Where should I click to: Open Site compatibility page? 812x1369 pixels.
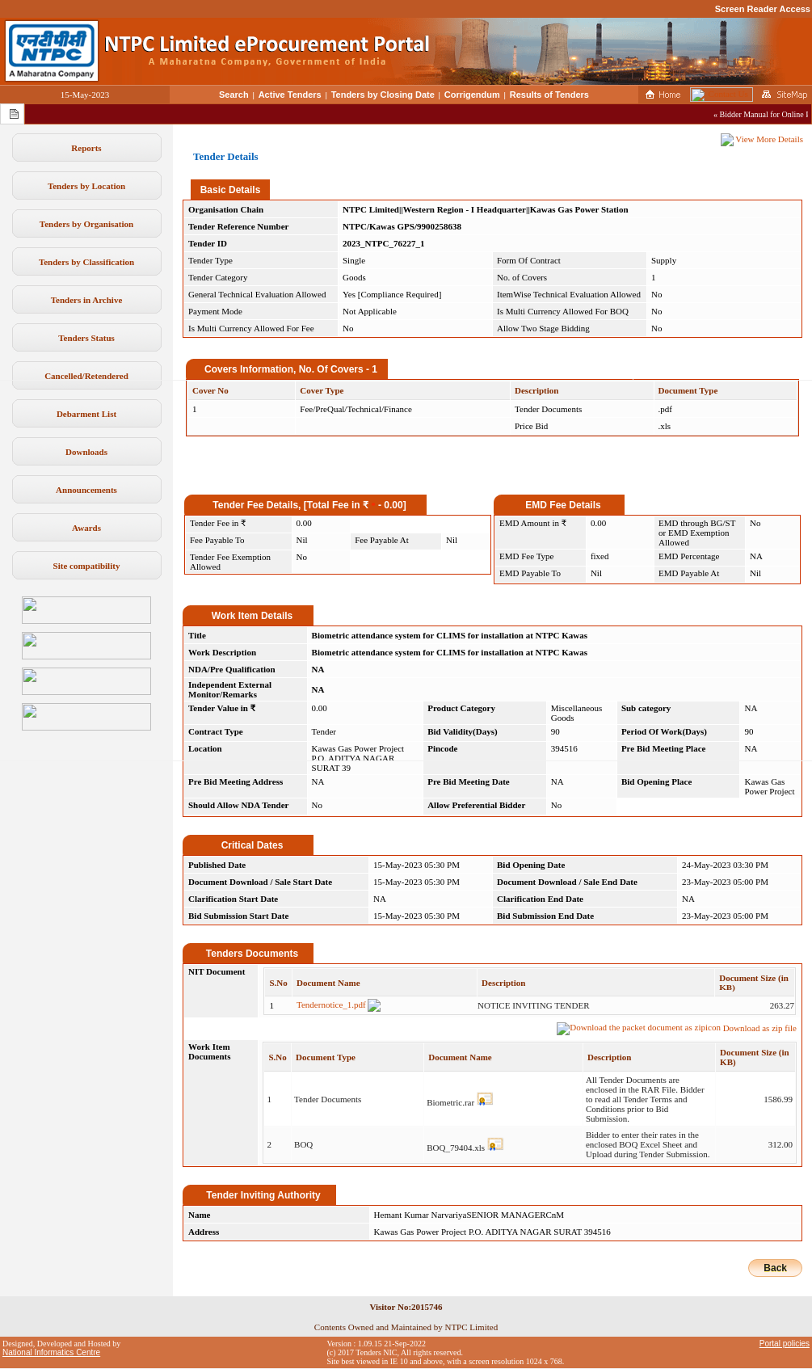86,566
